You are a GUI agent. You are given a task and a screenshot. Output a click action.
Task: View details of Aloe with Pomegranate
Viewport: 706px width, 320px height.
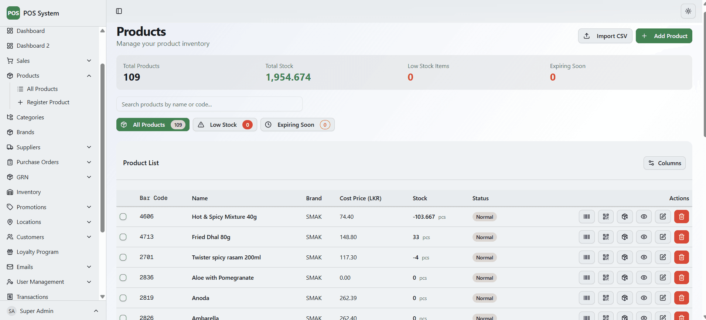(644, 278)
